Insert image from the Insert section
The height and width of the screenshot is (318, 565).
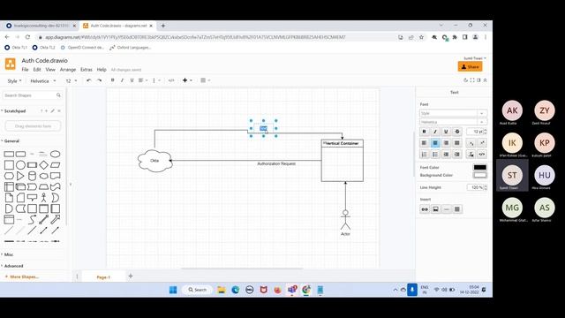[x=435, y=209]
